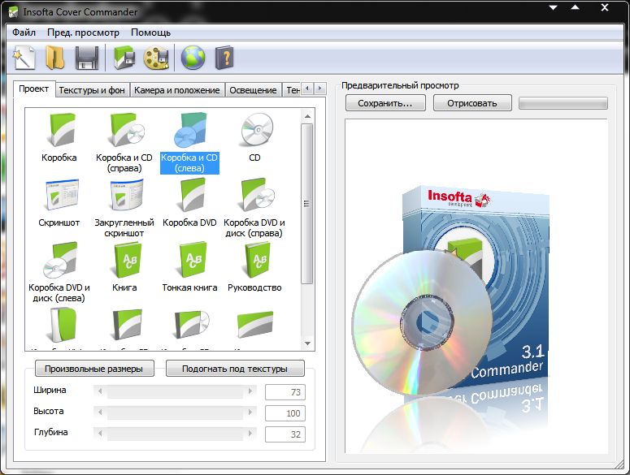The width and height of the screenshot is (630, 475).
Task: Open the Файл menu
Action: point(24,32)
